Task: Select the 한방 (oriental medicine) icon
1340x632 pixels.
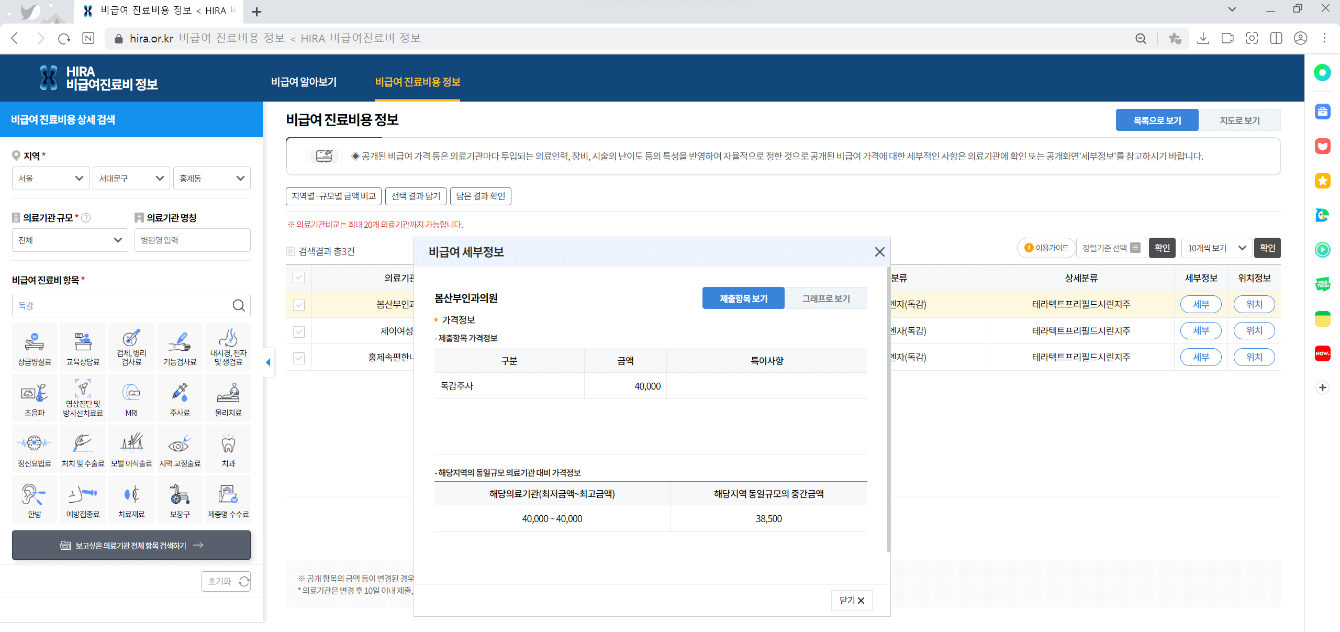Action: [x=34, y=498]
